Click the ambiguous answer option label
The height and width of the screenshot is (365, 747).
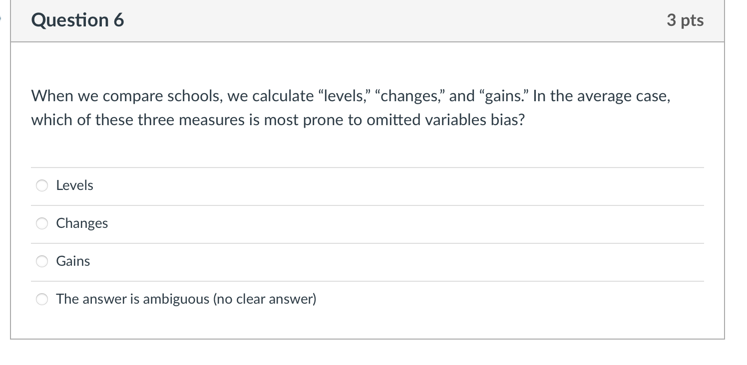click(x=186, y=299)
